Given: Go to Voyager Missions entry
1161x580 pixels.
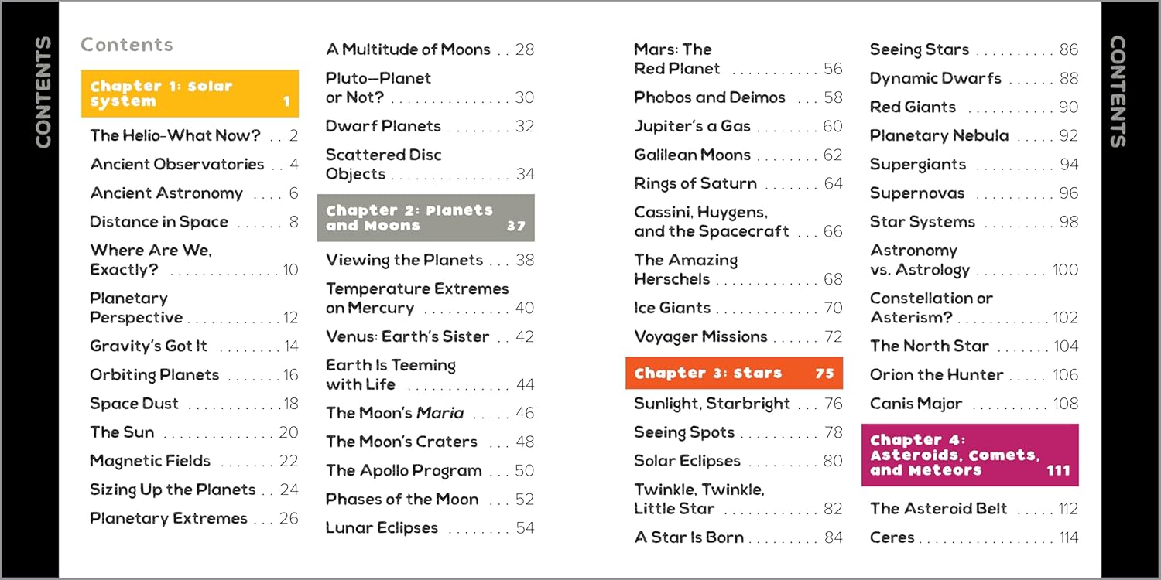Looking at the screenshot, I should tap(738, 336).
